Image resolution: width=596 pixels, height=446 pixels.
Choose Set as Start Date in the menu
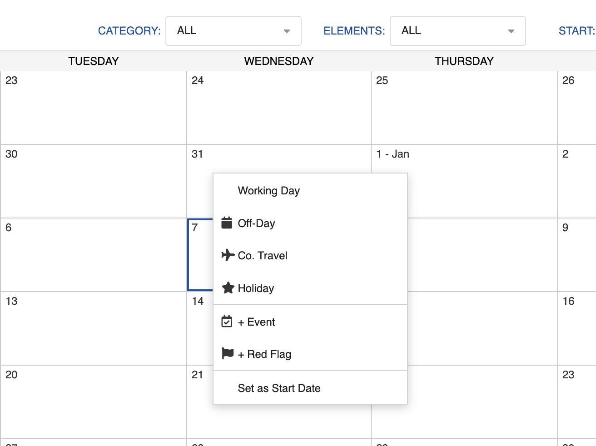click(279, 388)
